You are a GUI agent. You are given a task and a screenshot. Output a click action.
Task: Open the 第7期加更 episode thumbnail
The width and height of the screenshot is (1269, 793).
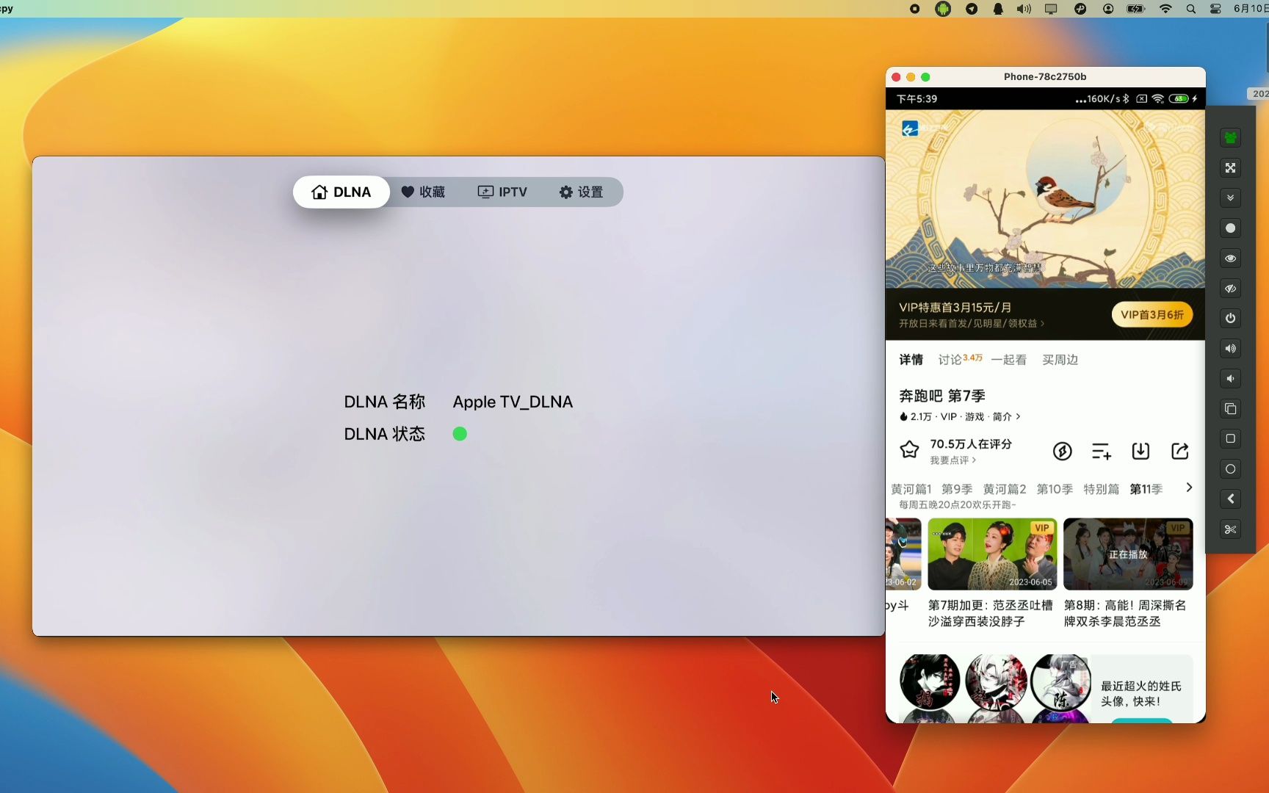(x=992, y=554)
